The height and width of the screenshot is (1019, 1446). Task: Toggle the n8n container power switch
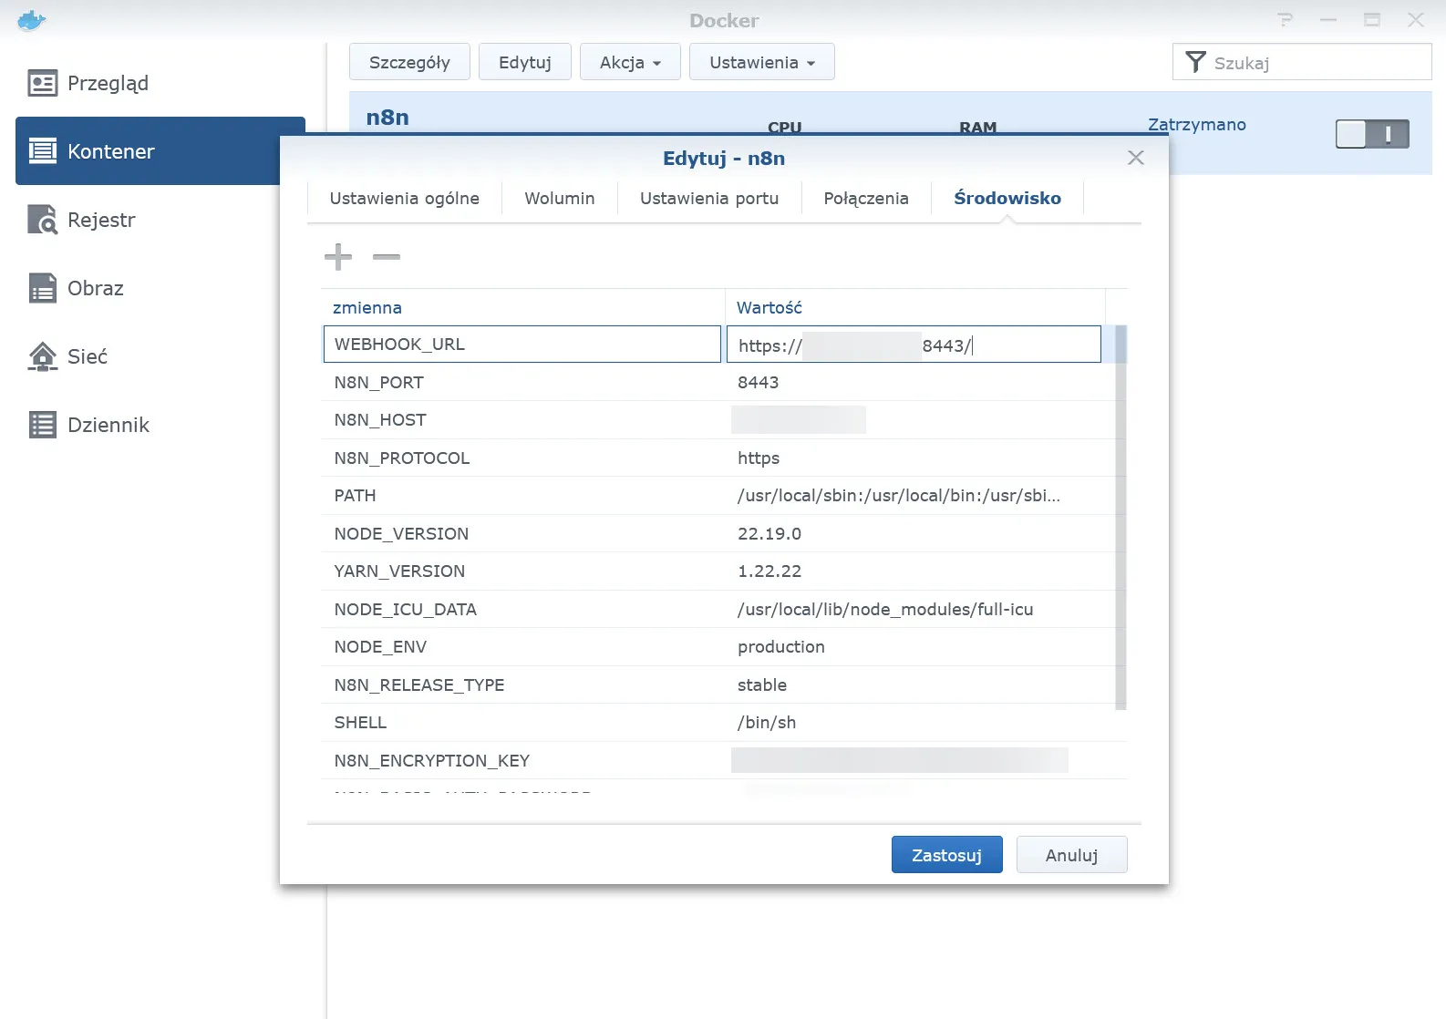pyautogui.click(x=1372, y=134)
